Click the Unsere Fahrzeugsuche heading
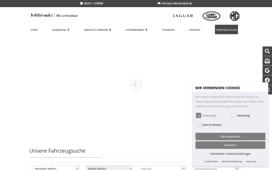The width and height of the screenshot is (272, 170). (x=58, y=151)
